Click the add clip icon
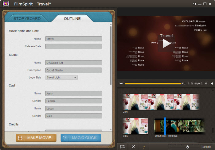 click(122, 147)
